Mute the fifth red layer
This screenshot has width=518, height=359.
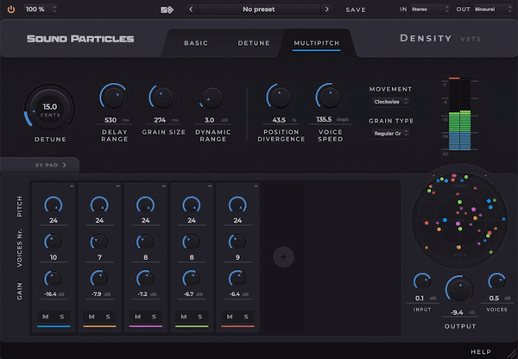228,317
